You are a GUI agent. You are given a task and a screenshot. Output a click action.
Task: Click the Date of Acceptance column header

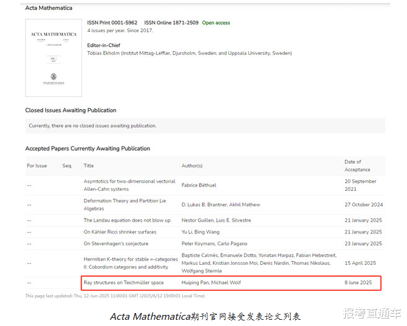(358, 166)
